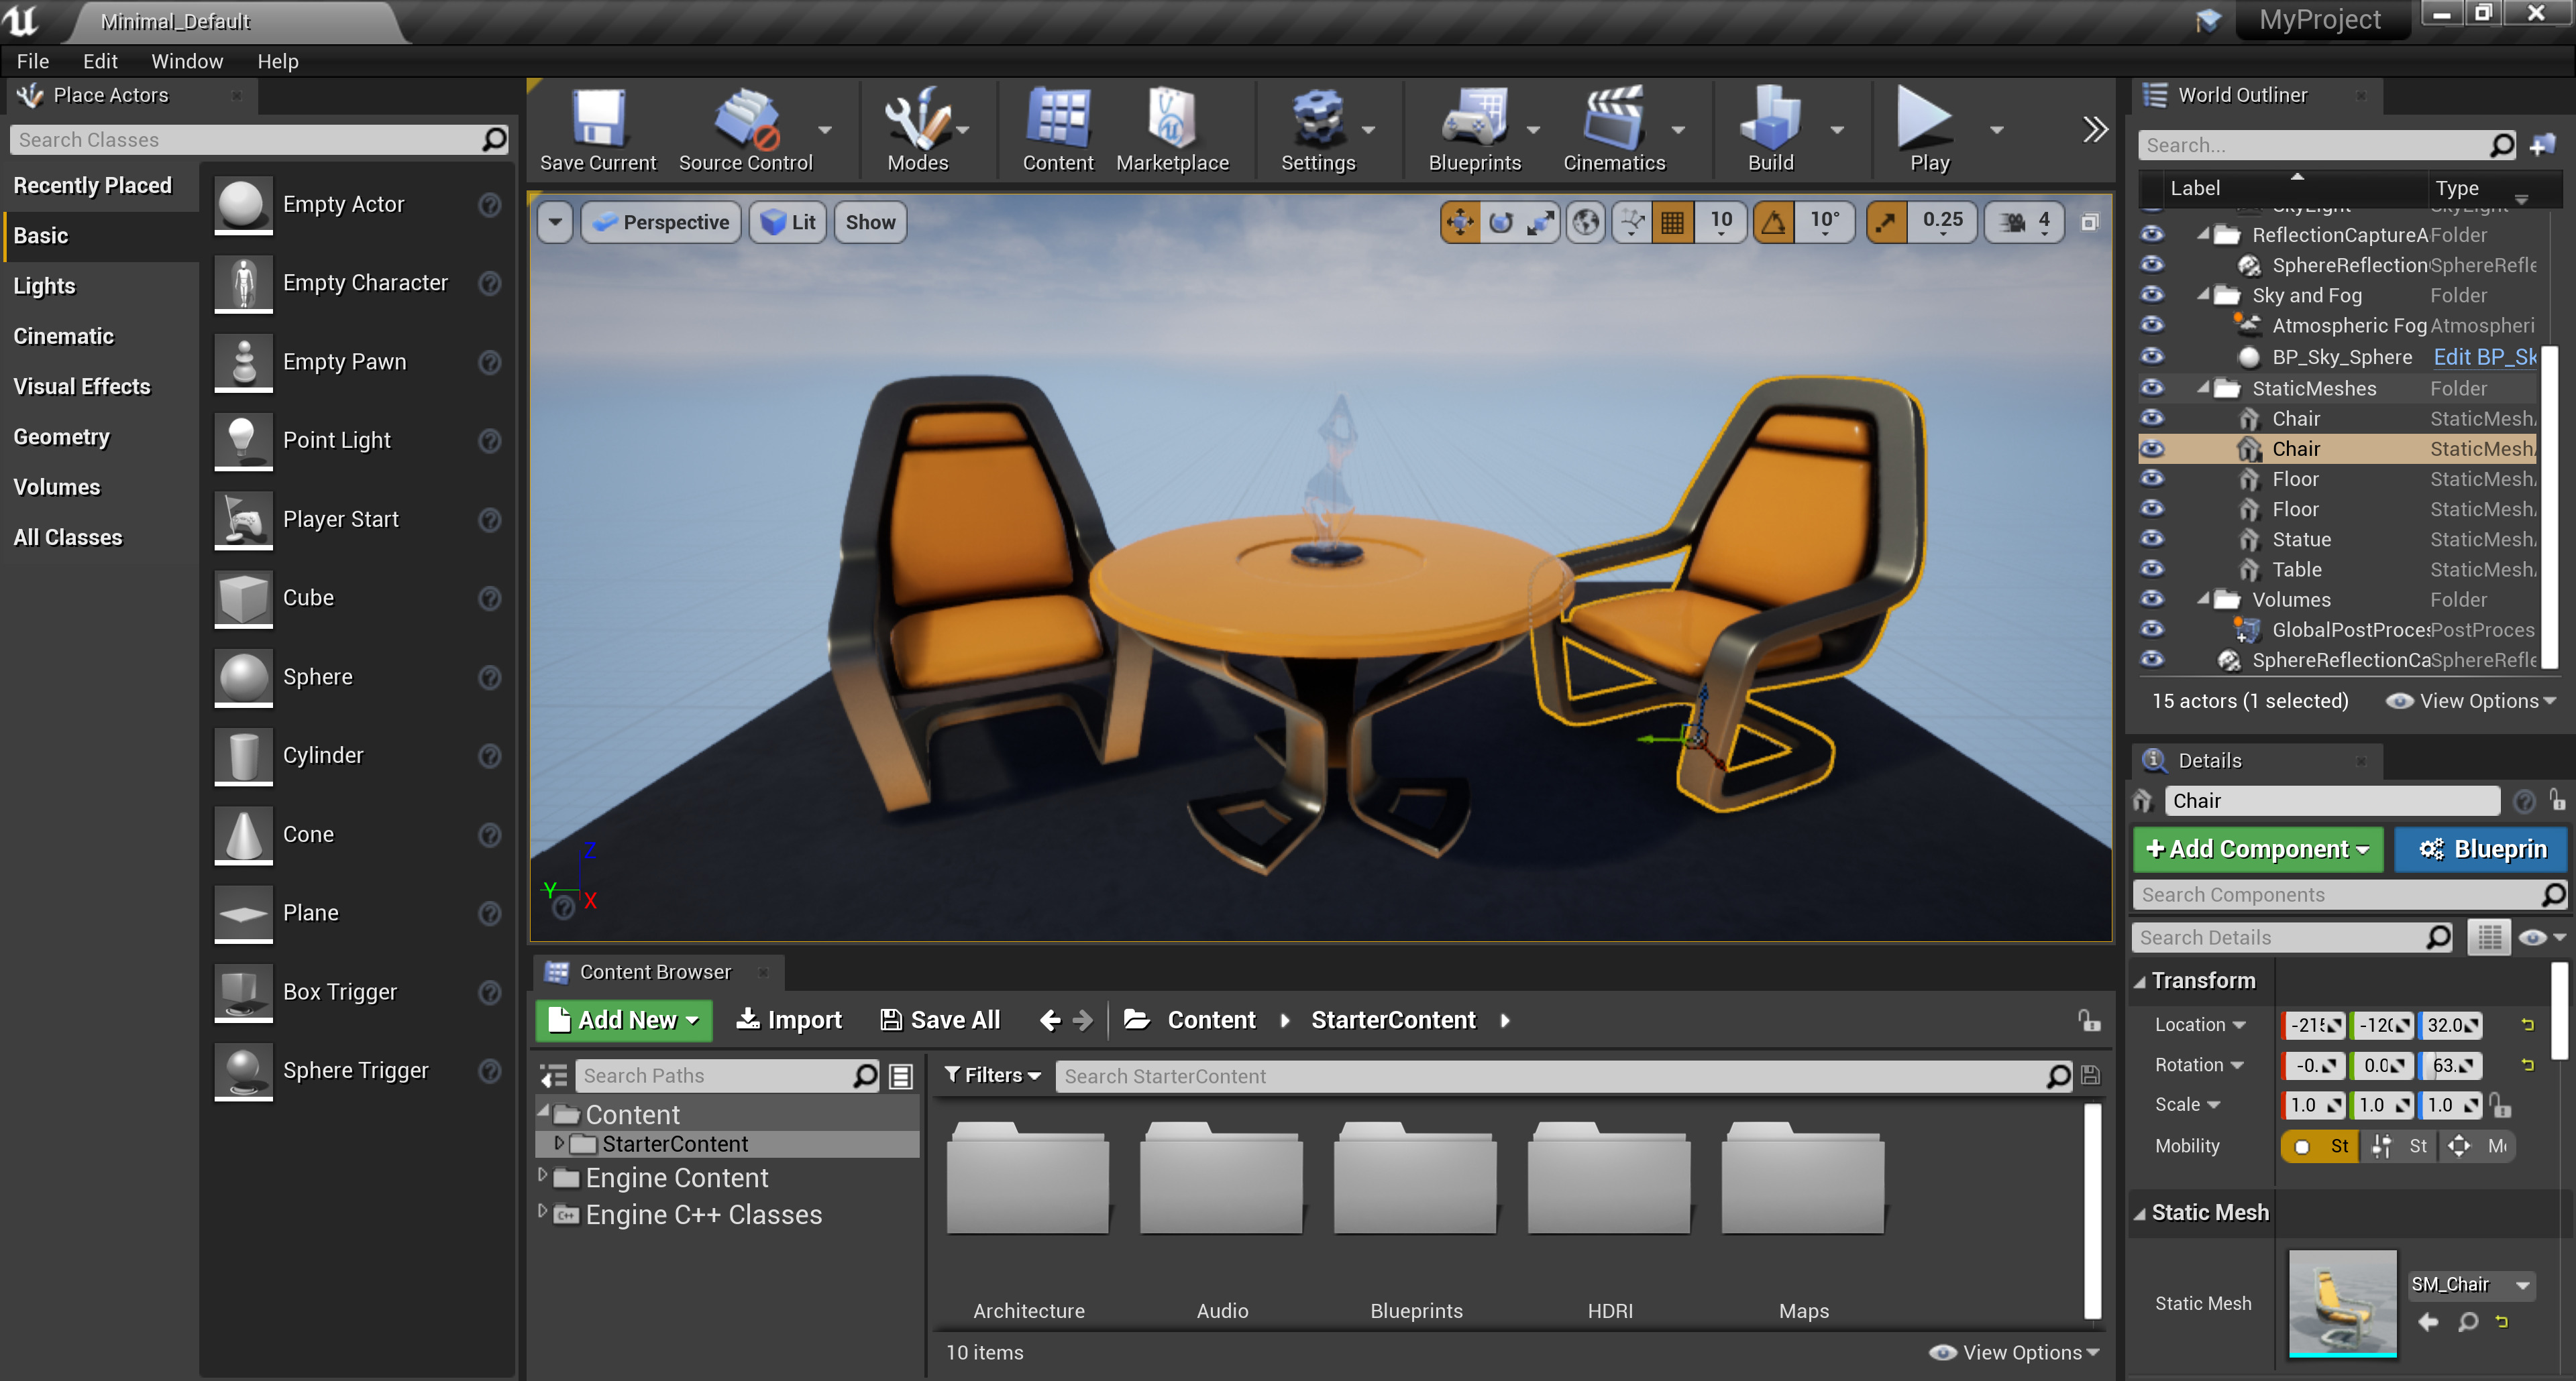Viewport: 2576px width, 1381px height.
Task: Toggle world/local coordinate system globe icon
Action: point(1586,222)
